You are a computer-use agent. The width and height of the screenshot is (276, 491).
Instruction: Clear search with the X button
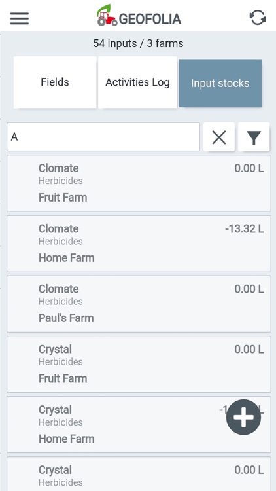point(219,137)
